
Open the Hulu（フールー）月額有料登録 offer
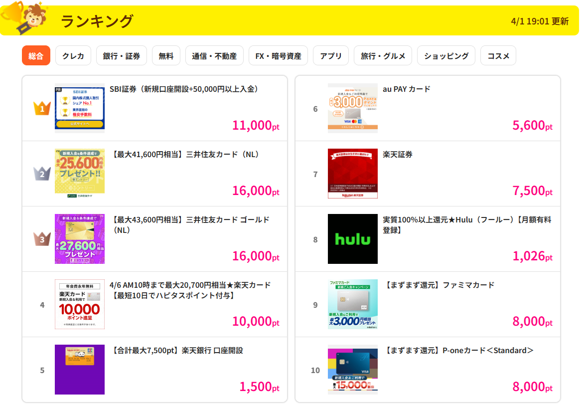(x=467, y=225)
